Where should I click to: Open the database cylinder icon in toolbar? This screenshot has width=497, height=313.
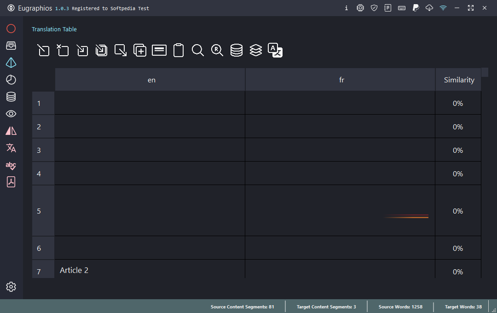coord(237,50)
